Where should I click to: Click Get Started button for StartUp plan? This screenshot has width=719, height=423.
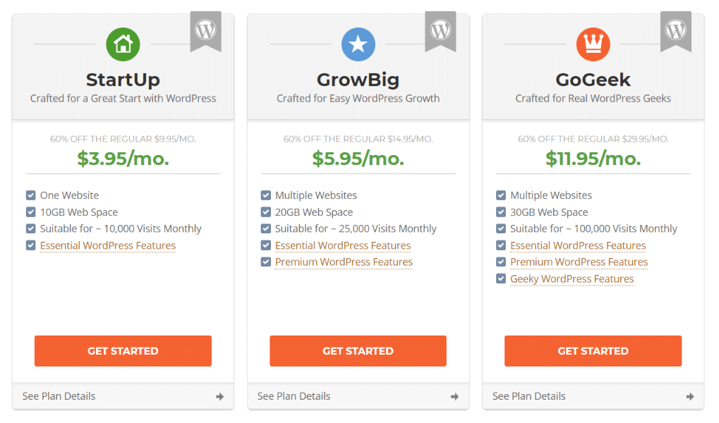pos(123,351)
